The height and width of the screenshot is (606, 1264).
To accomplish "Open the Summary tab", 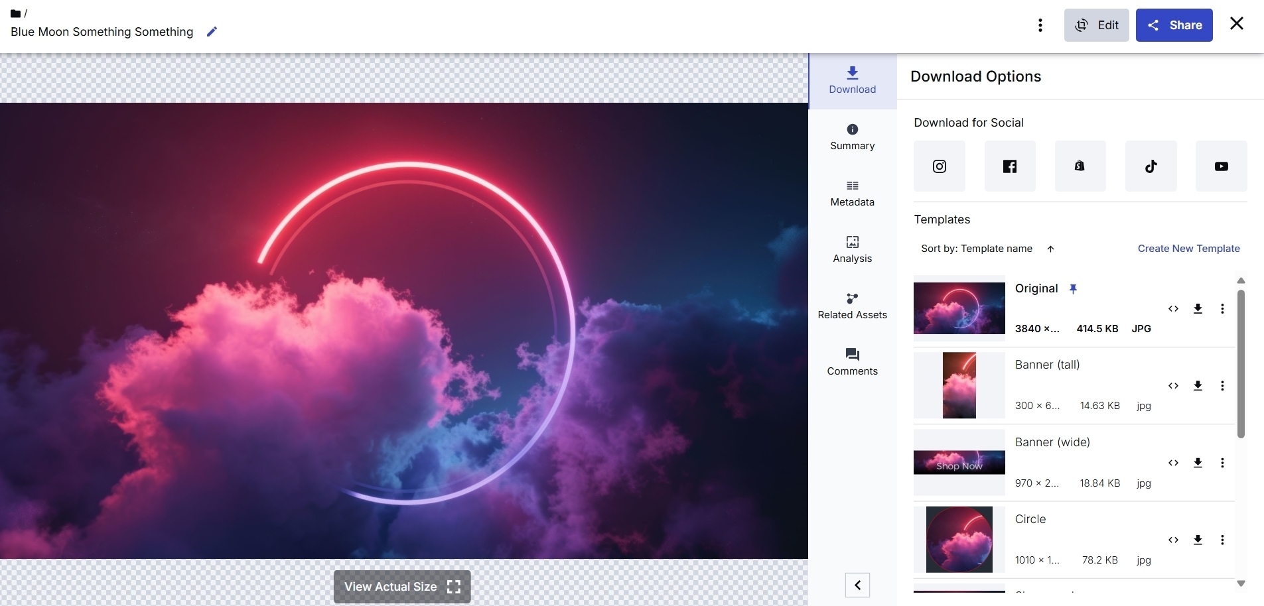I will (853, 137).
